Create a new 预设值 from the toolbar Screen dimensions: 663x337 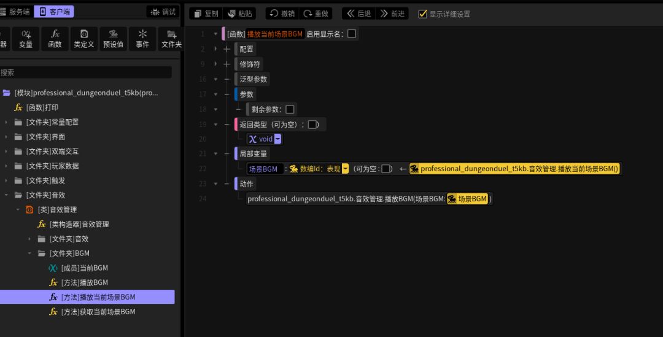(x=114, y=39)
